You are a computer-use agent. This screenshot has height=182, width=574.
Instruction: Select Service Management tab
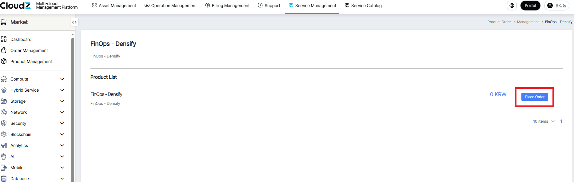click(x=312, y=6)
